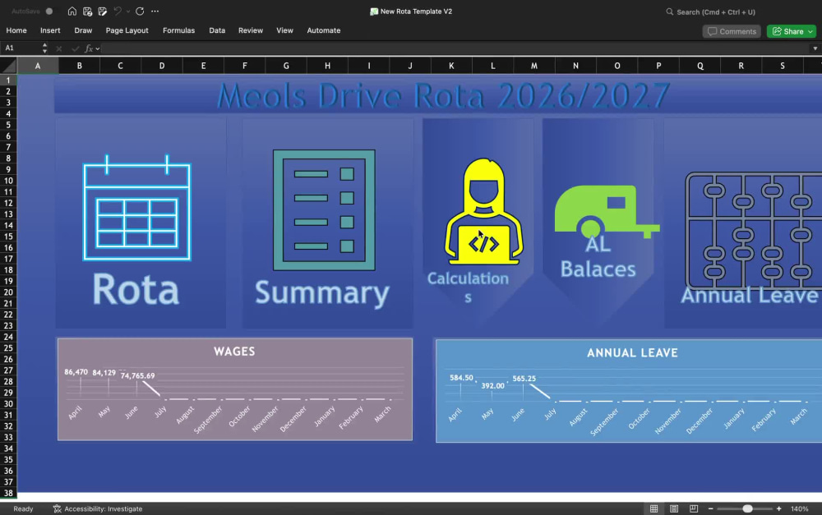Click the 392.00 data label in Annual Leave chart

click(492, 385)
